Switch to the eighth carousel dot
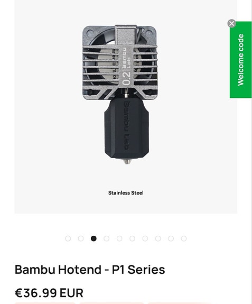The image size is (252, 304). pos(158,238)
